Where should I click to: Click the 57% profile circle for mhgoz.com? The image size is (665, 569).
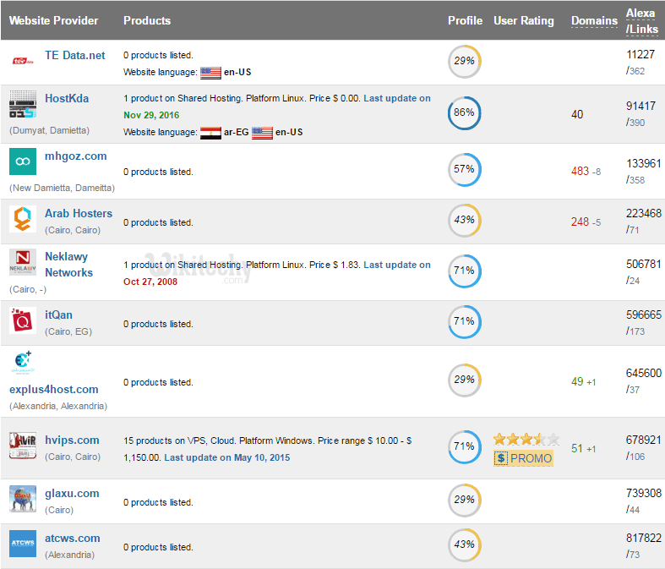tap(464, 169)
